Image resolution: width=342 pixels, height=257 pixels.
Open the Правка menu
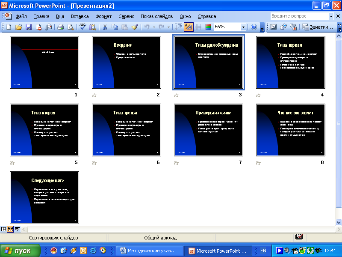tap(41, 16)
